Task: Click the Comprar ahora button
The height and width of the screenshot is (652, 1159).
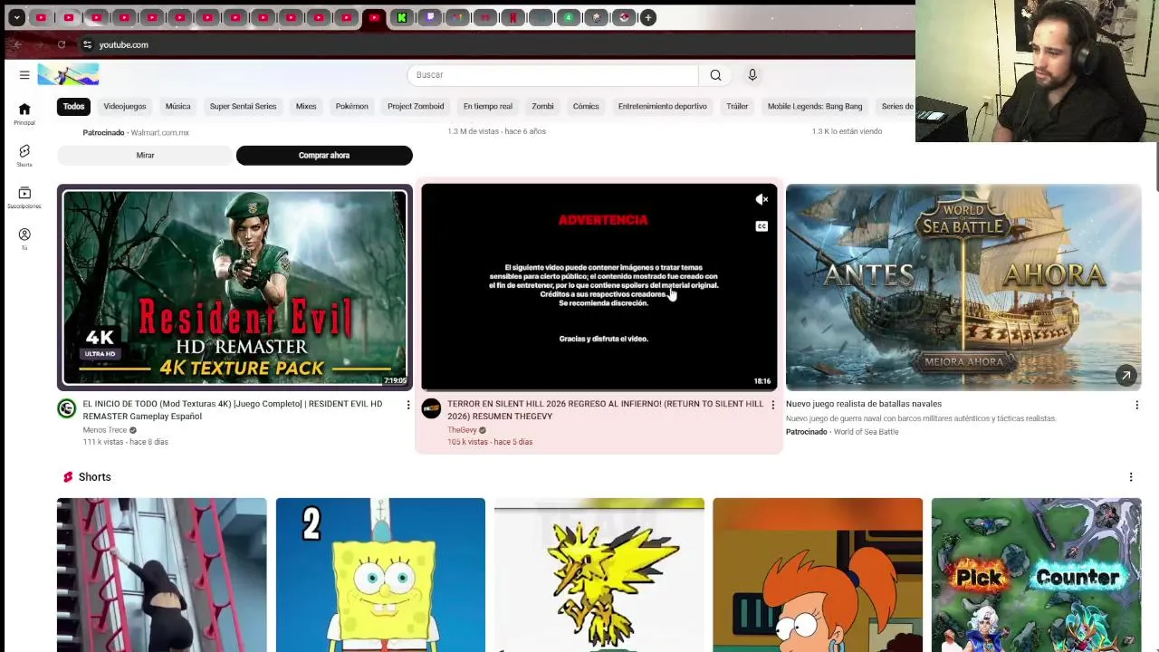Action: point(324,156)
